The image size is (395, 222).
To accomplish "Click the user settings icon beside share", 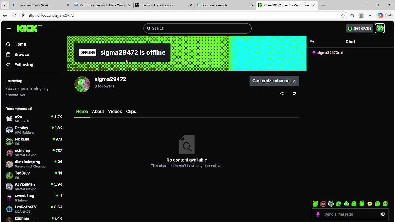I will 294,93.
